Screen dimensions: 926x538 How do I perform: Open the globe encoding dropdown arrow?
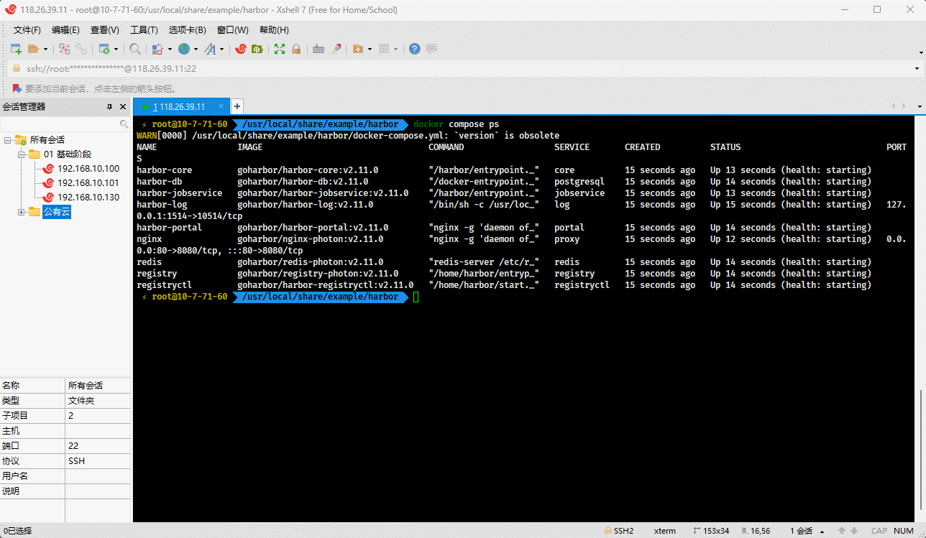196,50
